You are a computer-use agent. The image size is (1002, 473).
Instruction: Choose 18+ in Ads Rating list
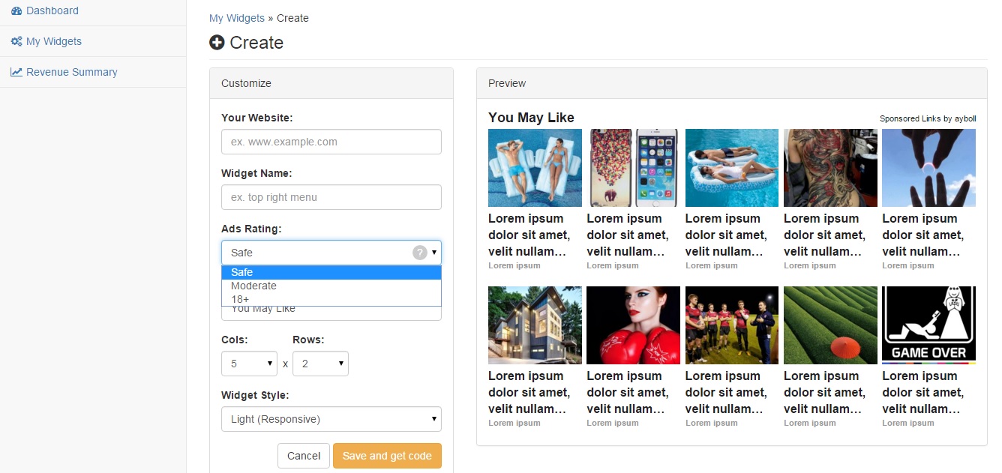331,299
